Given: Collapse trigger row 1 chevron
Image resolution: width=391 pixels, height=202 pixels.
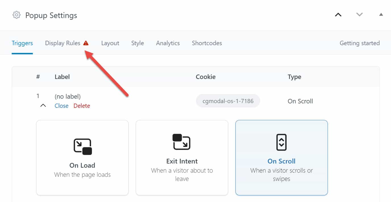Looking at the screenshot, I should (x=43, y=106).
